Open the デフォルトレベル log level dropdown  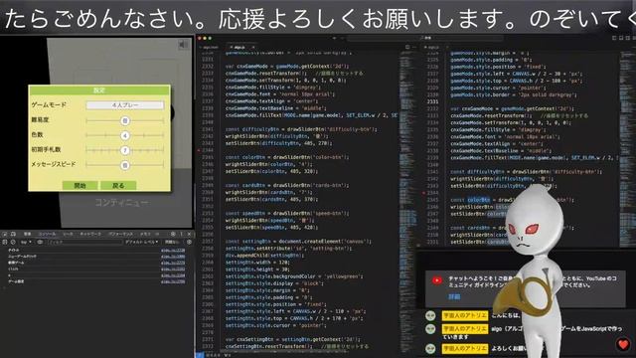click(141, 242)
